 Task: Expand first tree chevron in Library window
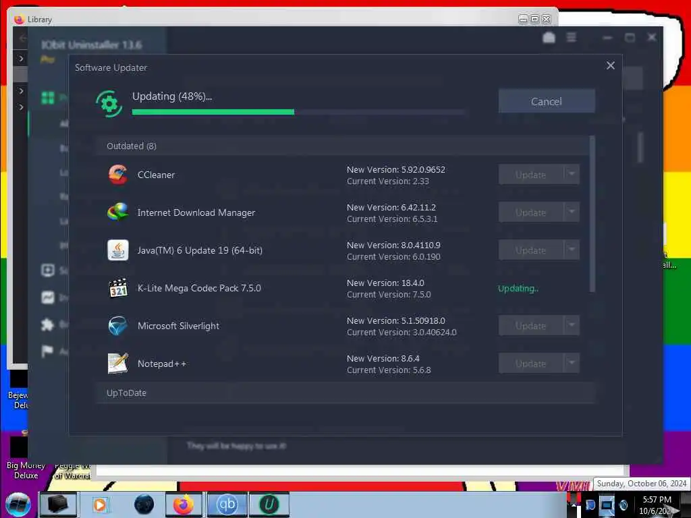pyautogui.click(x=21, y=58)
